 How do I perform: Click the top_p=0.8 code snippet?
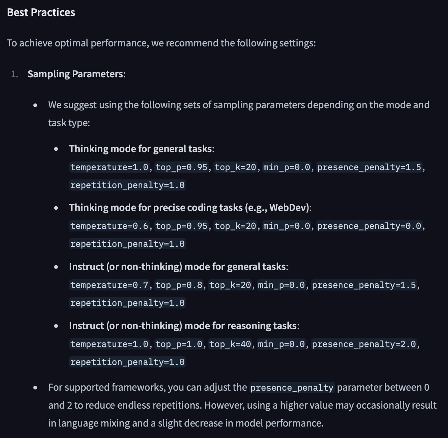179,285
